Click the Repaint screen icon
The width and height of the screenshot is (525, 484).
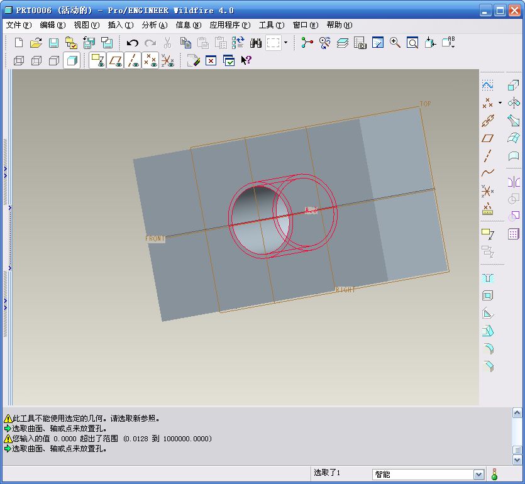pyautogui.click(x=378, y=43)
